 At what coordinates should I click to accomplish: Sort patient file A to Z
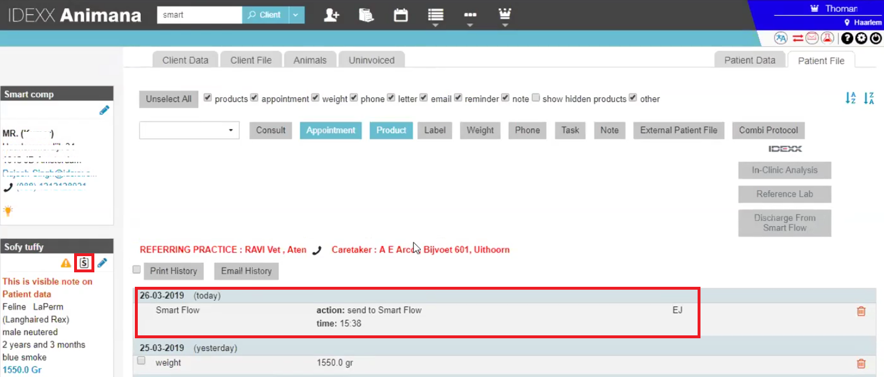point(850,98)
